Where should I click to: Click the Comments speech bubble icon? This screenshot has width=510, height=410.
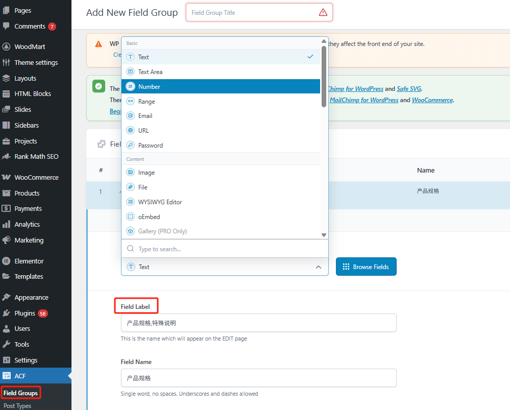[6, 26]
